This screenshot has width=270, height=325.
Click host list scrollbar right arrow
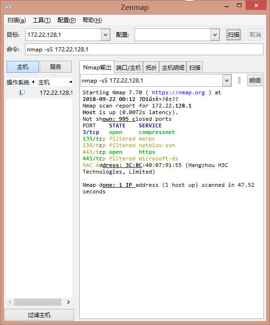(68, 302)
